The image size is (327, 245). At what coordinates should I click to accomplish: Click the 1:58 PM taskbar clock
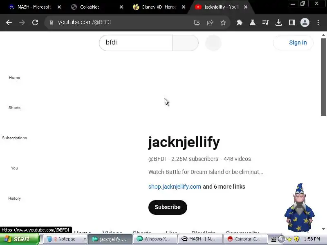click(x=312, y=239)
